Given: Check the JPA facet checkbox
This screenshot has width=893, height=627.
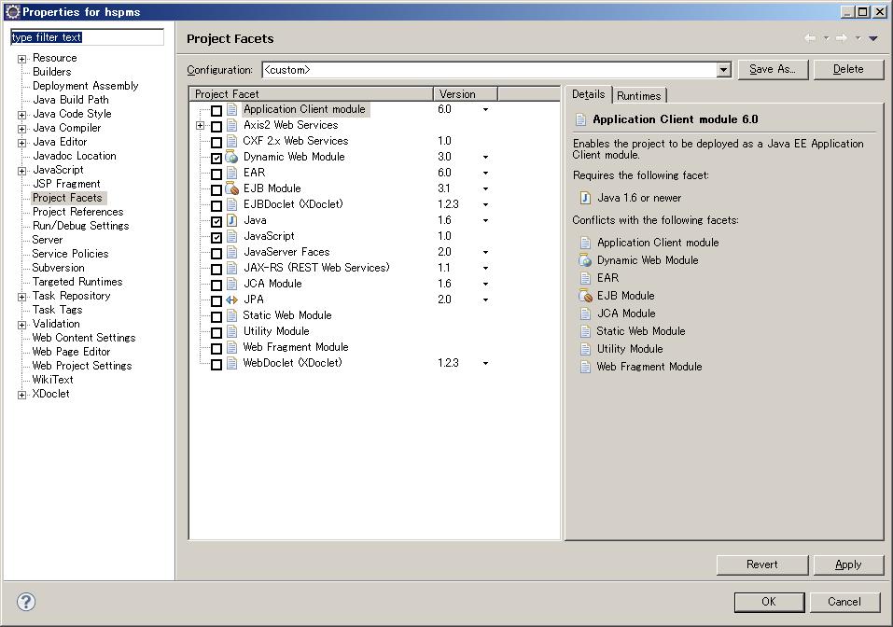Looking at the screenshot, I should pos(216,300).
